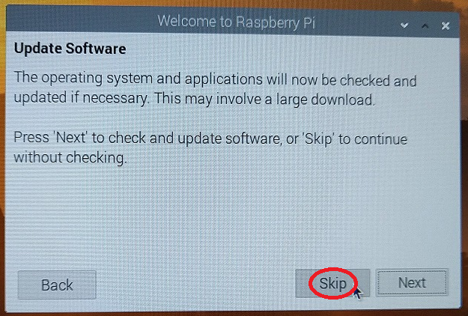Click the 'Update Software' heading
Viewport: 468px width, 316px height.
coord(70,49)
